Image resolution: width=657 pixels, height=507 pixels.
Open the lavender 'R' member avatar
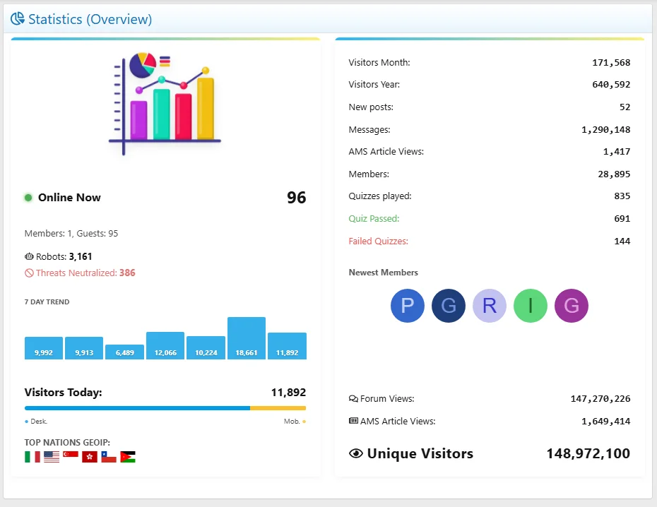490,306
